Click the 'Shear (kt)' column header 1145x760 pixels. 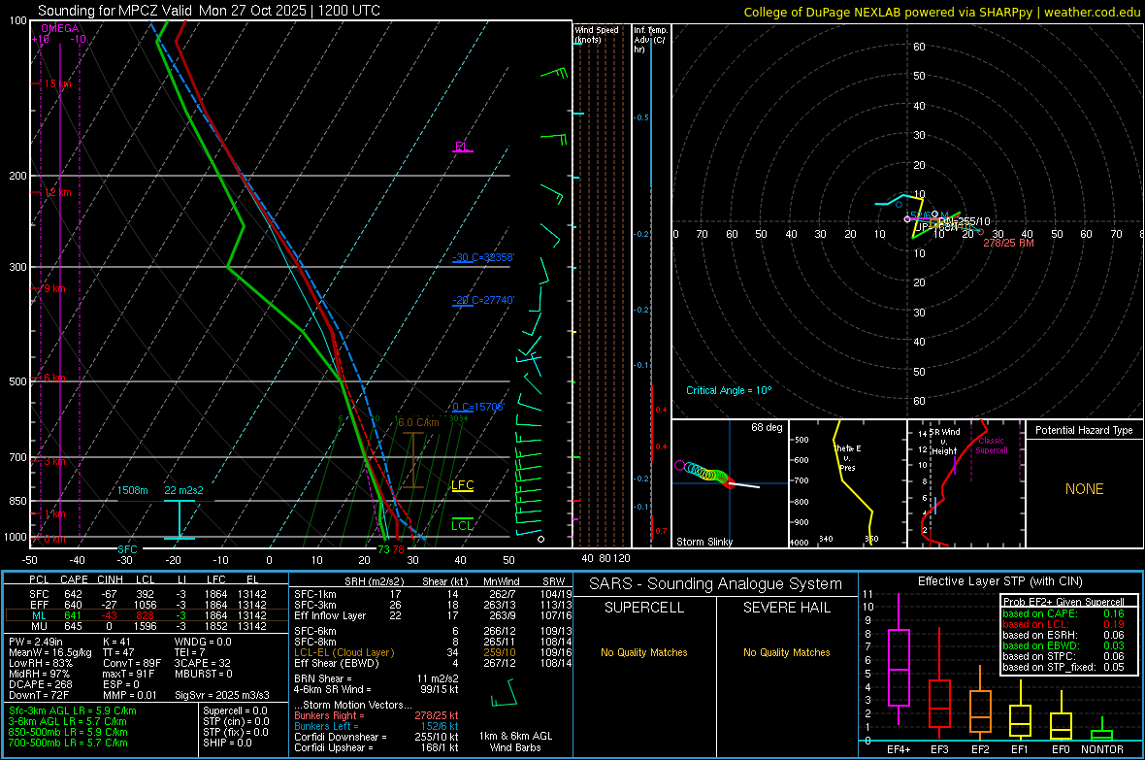coord(444,581)
